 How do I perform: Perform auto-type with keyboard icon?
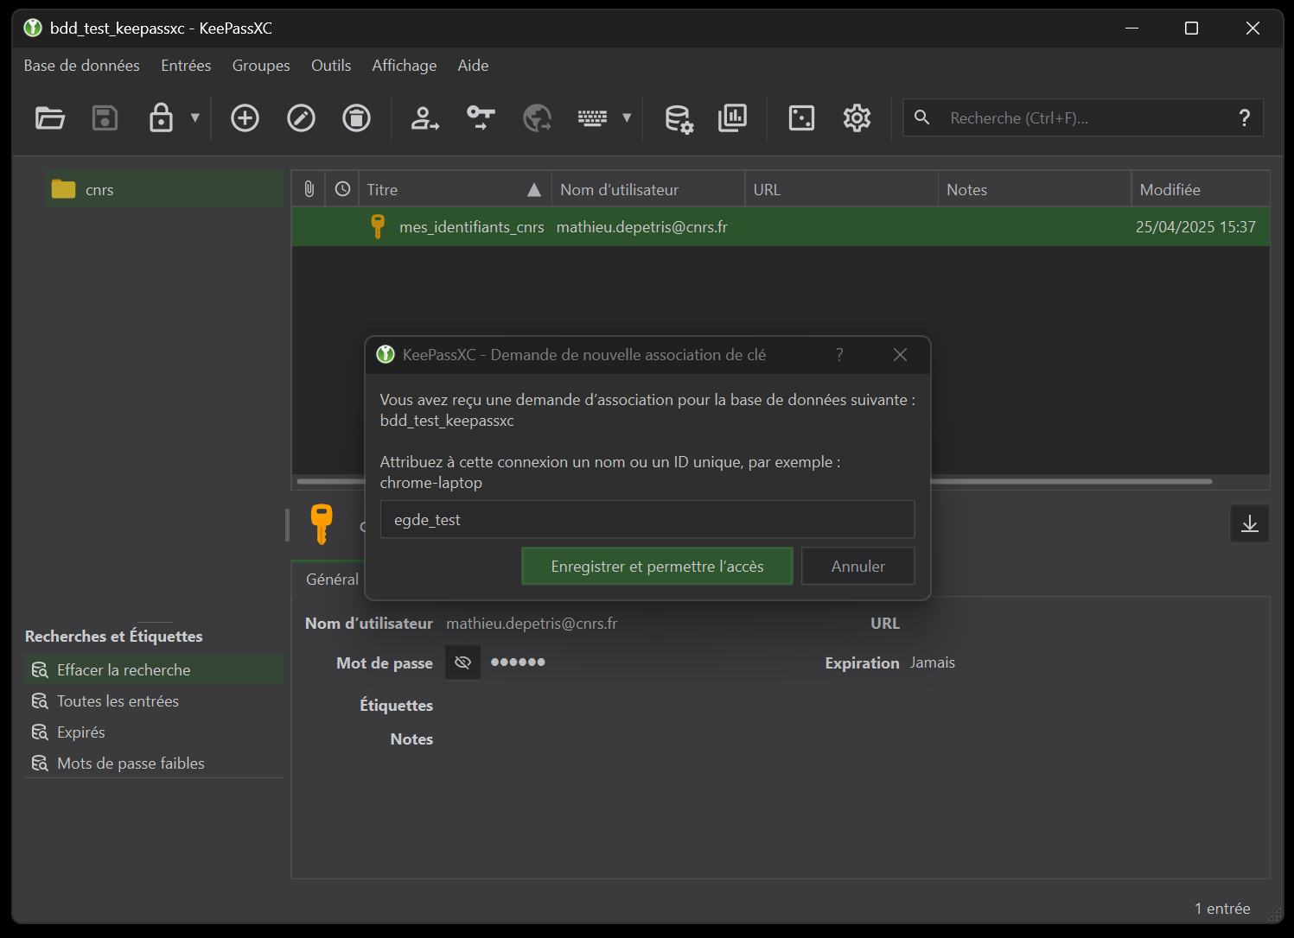(593, 117)
